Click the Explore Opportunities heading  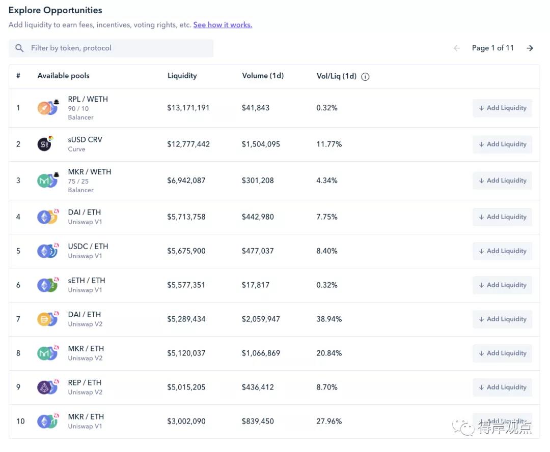coord(55,10)
